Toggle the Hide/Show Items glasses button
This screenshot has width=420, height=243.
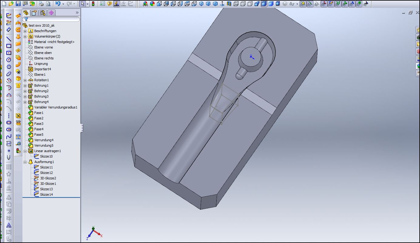coord(292,4)
